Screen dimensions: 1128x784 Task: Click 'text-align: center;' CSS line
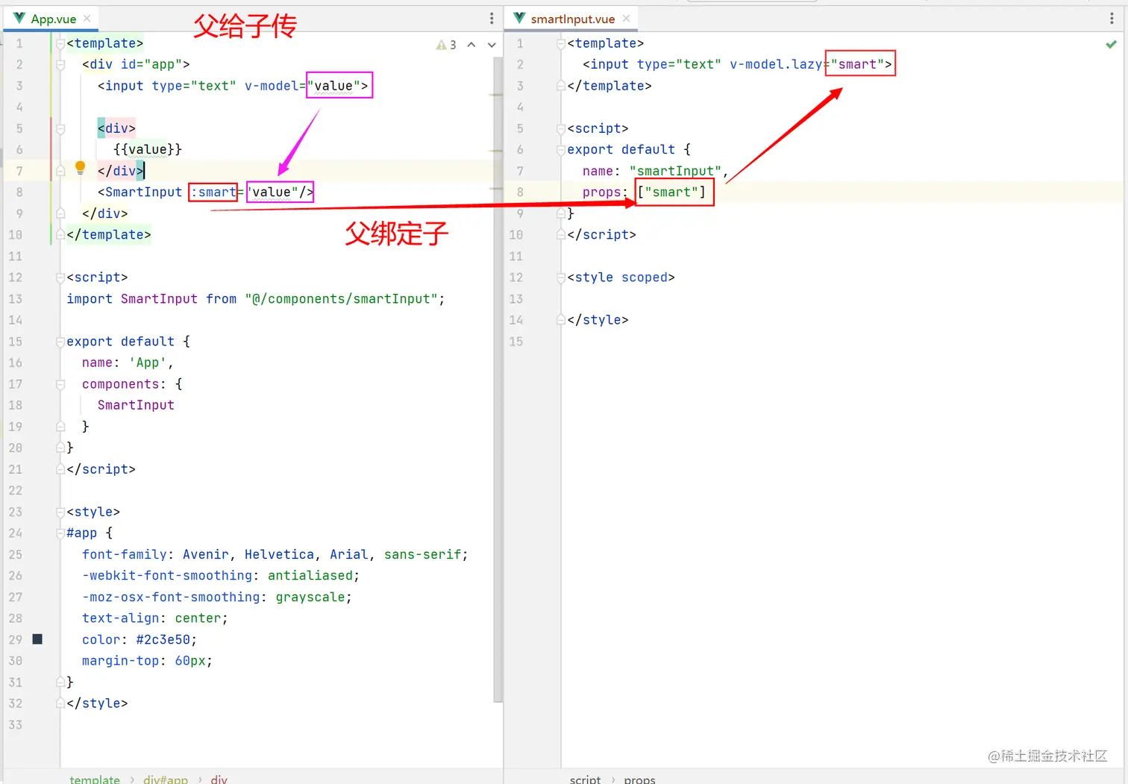(x=155, y=618)
